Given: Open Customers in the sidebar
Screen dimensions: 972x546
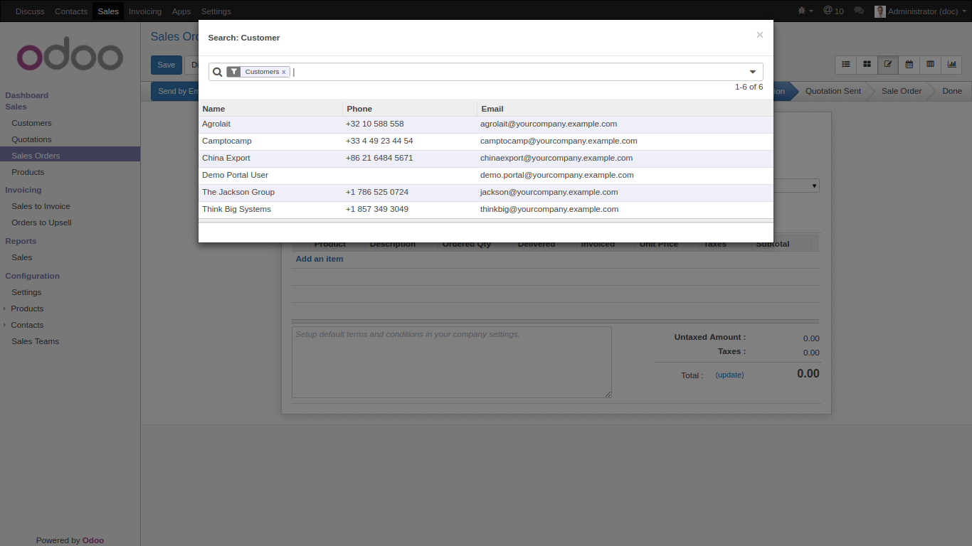Looking at the screenshot, I should coord(31,123).
